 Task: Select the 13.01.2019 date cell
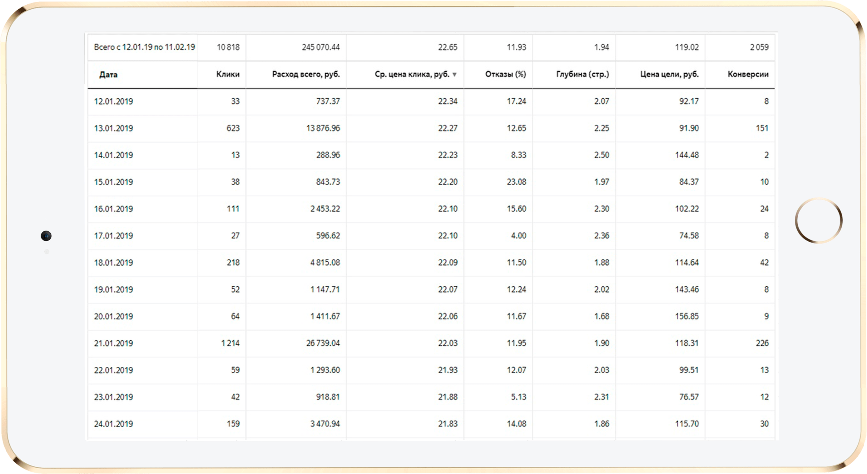click(113, 128)
